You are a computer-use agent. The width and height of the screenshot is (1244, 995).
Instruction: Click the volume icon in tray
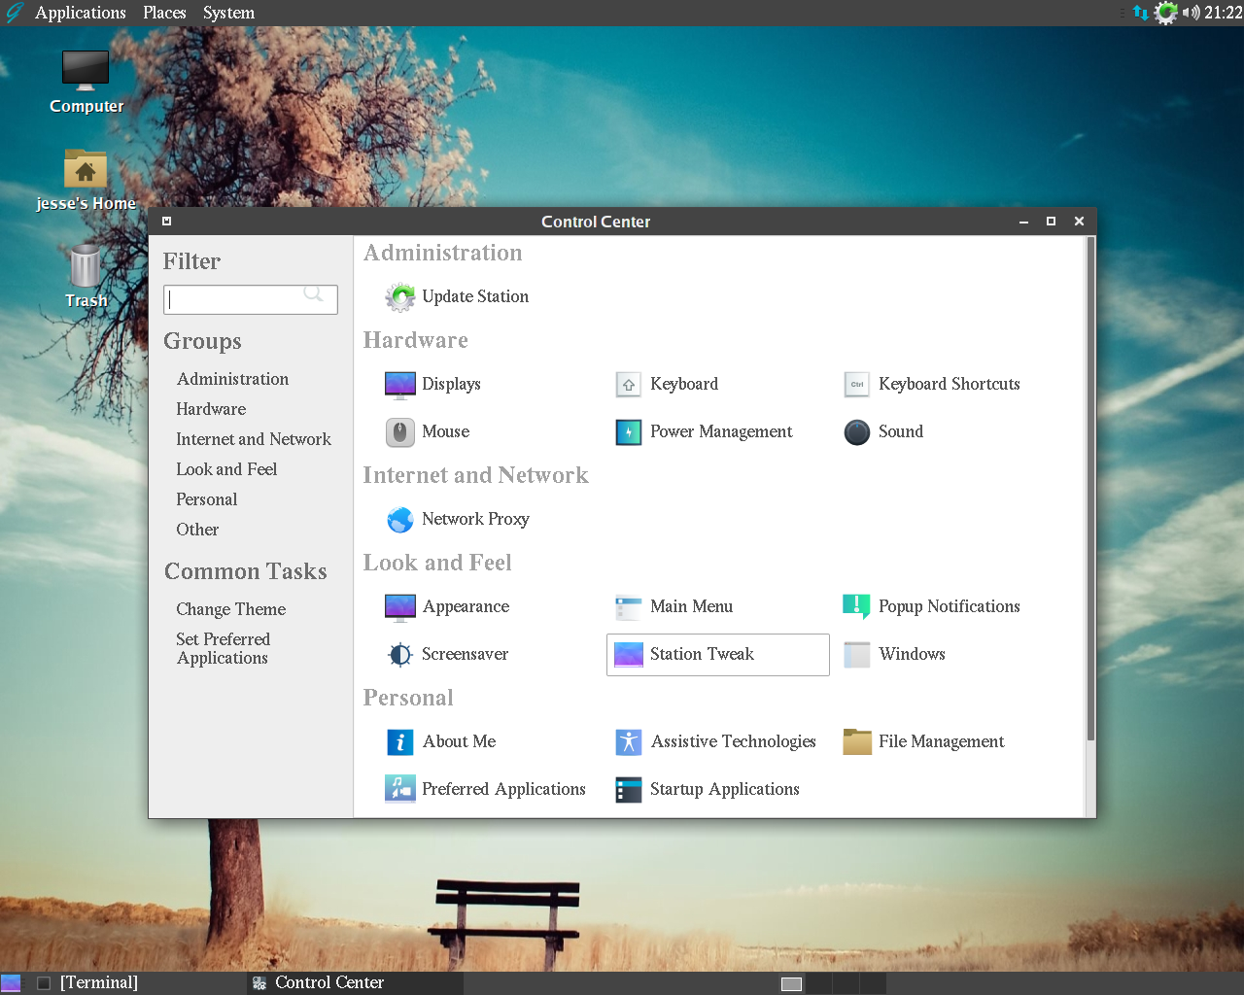tap(1191, 13)
